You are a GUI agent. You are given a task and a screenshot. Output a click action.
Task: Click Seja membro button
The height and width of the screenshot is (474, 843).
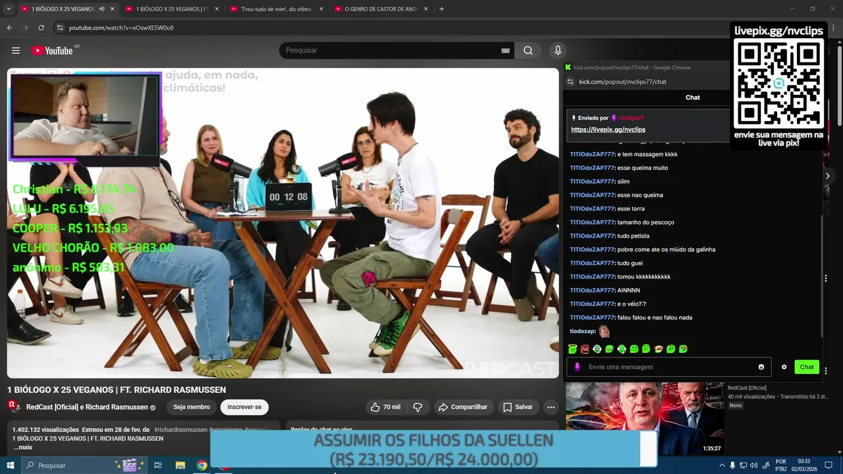192,407
